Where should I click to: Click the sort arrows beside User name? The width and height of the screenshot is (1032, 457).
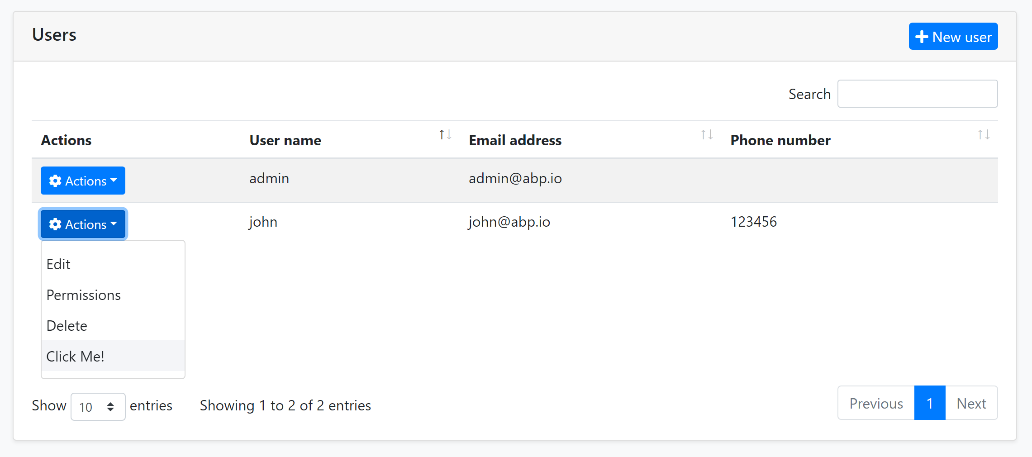445,134
